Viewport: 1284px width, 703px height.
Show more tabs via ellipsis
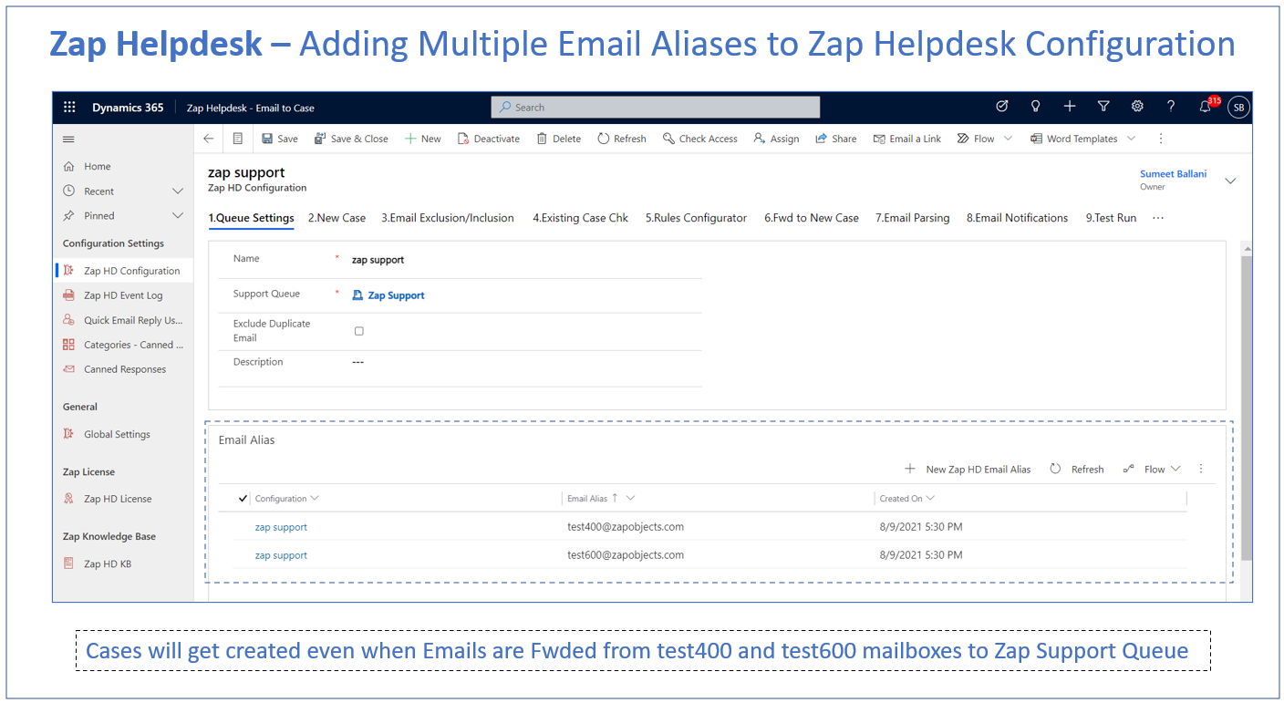pos(1158,218)
